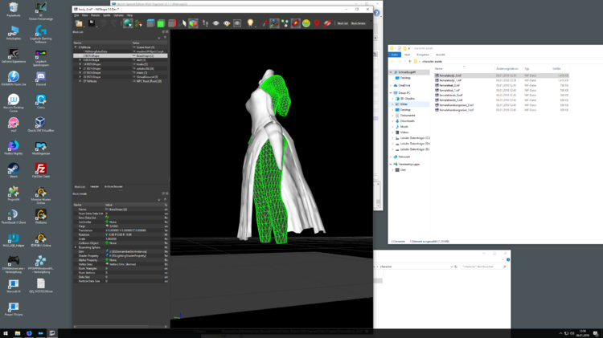Click the Block List toolbar button

[343, 23]
